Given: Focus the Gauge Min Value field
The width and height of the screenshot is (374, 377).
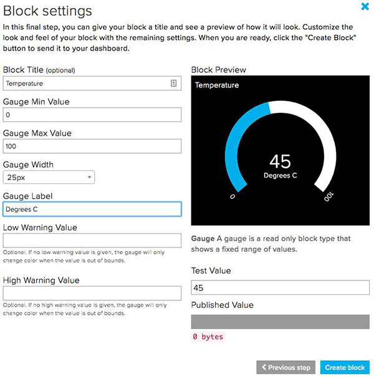Looking at the screenshot, I should (92, 115).
